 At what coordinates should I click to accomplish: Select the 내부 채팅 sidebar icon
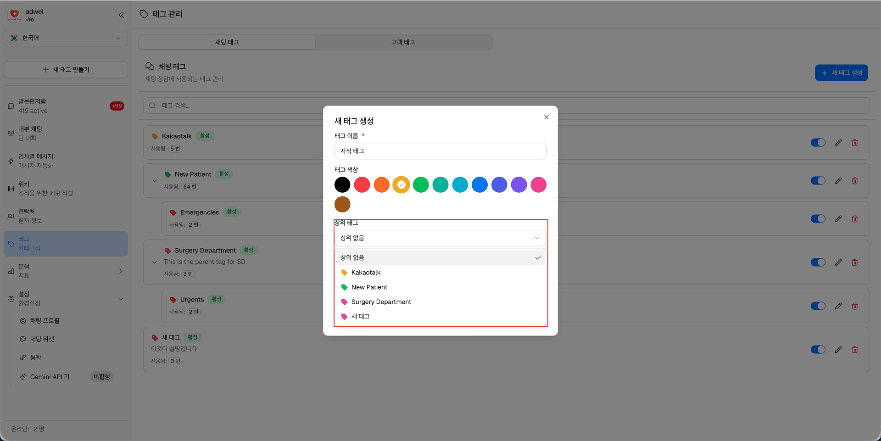(x=11, y=133)
